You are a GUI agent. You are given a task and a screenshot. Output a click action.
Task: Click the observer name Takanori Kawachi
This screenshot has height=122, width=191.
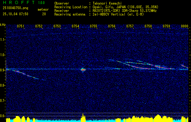click(107, 4)
